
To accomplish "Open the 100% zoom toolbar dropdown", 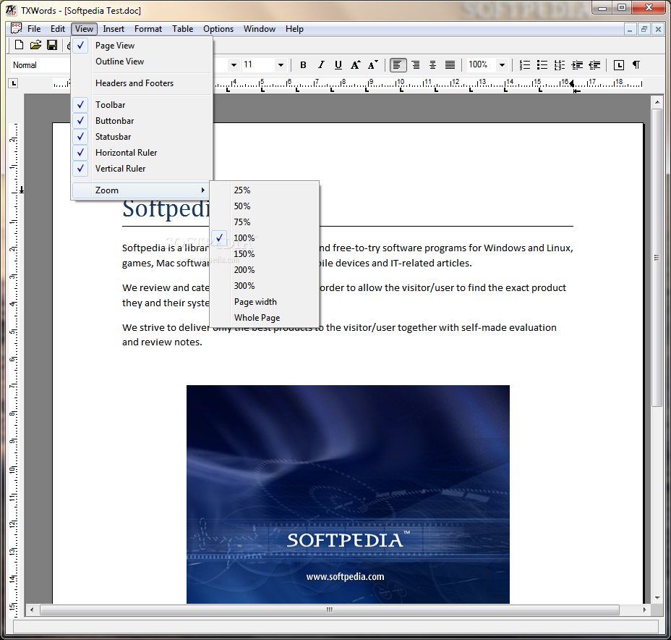I will pyautogui.click(x=502, y=65).
